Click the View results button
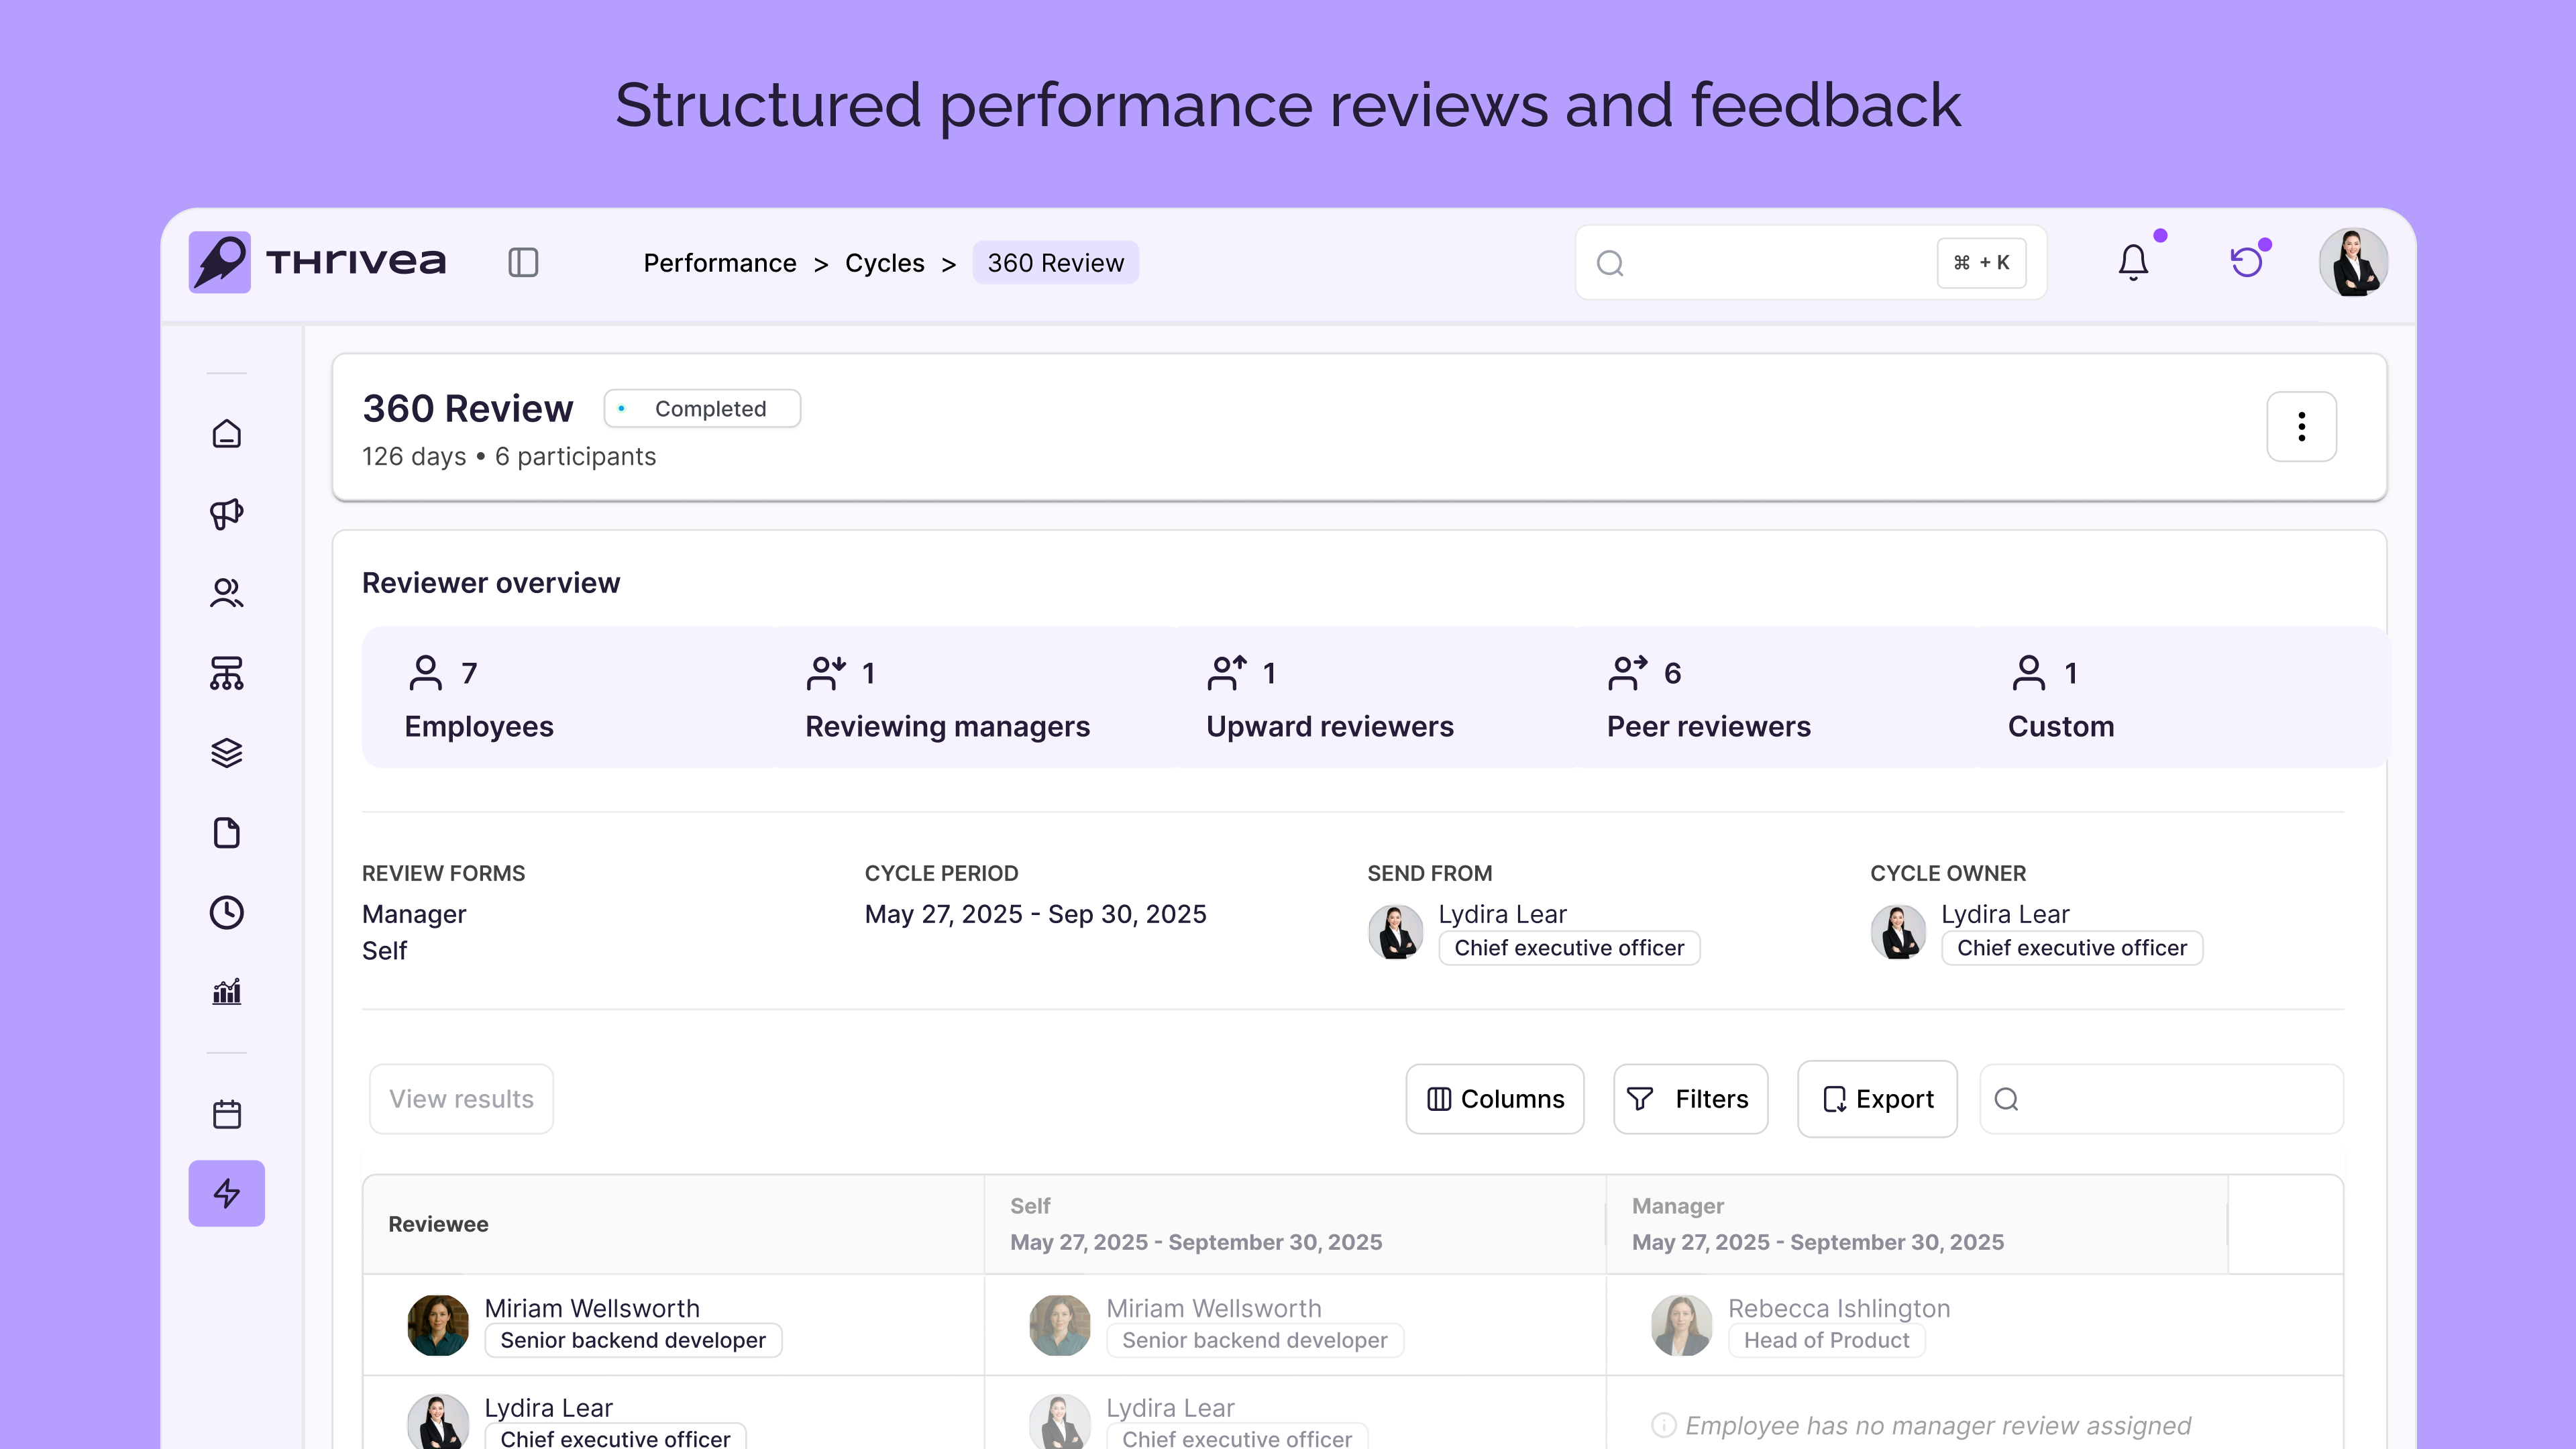Screen dimensions: 2576x1449 [461, 1099]
